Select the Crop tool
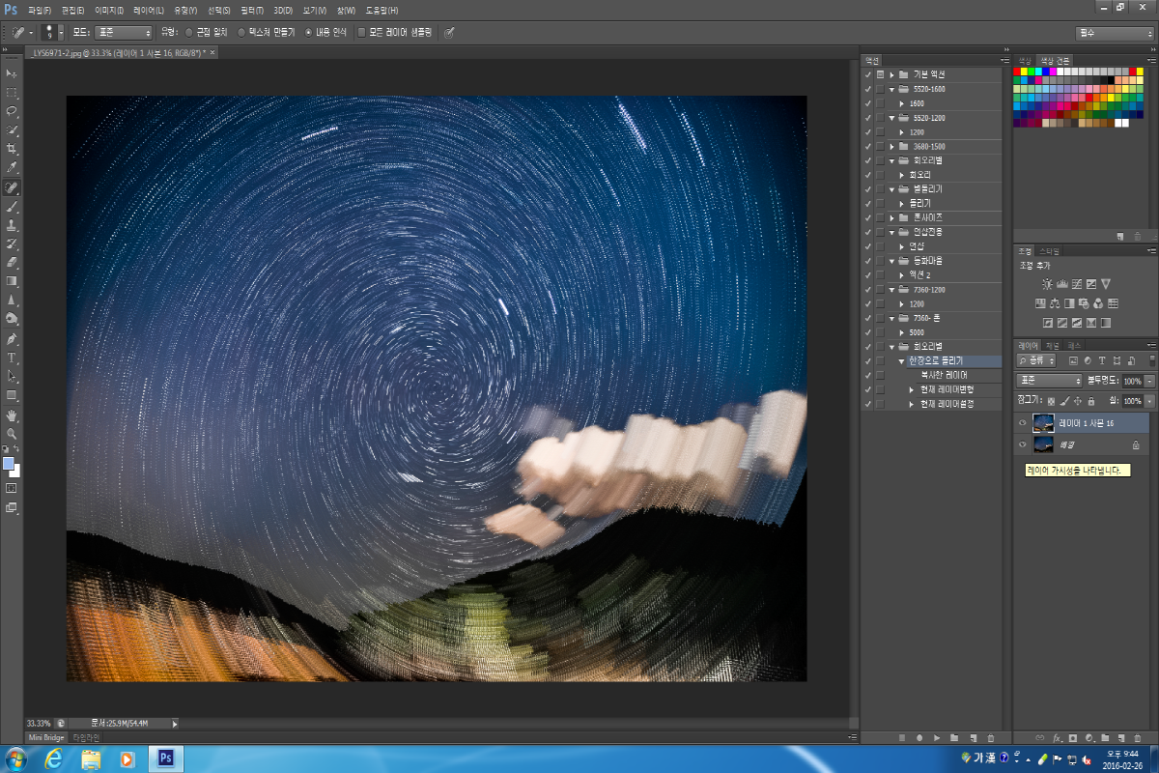The image size is (1159, 773). [12, 149]
